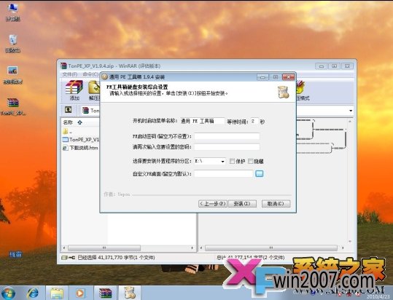Sort by 名称 column header in file list
Image resolution: width=393 pixels, height=300 pixels.
click(68, 122)
